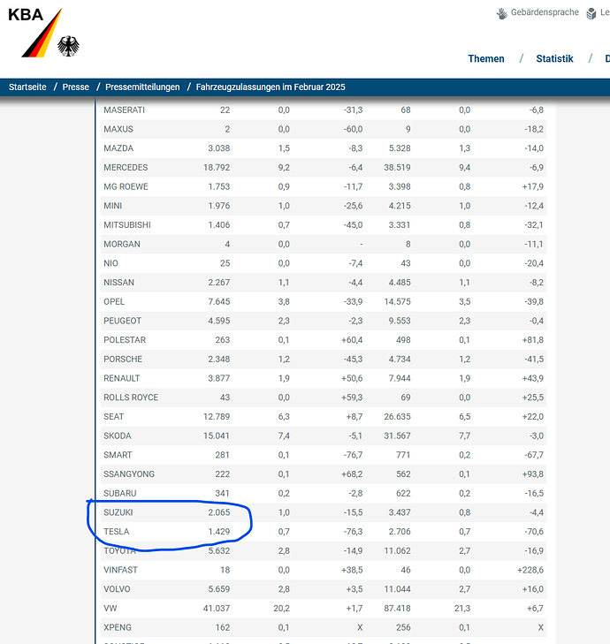Select the MAXUS row label
This screenshot has height=644, width=610.
[x=118, y=129]
